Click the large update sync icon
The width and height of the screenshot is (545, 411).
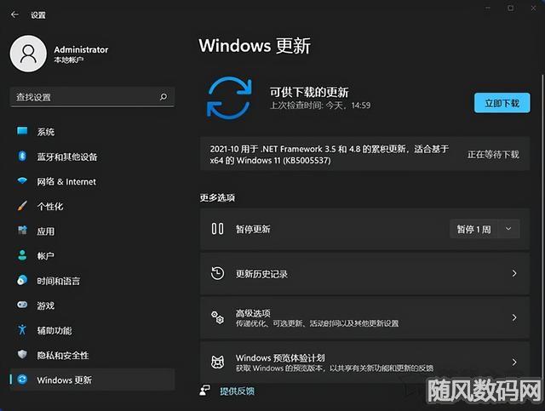pyautogui.click(x=229, y=99)
